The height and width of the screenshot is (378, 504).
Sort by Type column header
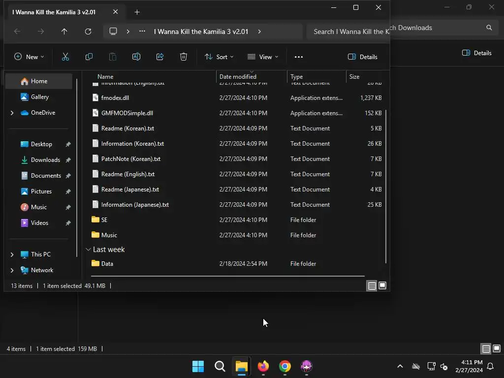tap(316, 76)
